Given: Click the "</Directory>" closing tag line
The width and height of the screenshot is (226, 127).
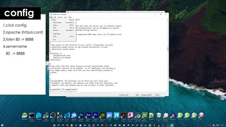Looking at the screenshot, I should (x=55, y=60).
